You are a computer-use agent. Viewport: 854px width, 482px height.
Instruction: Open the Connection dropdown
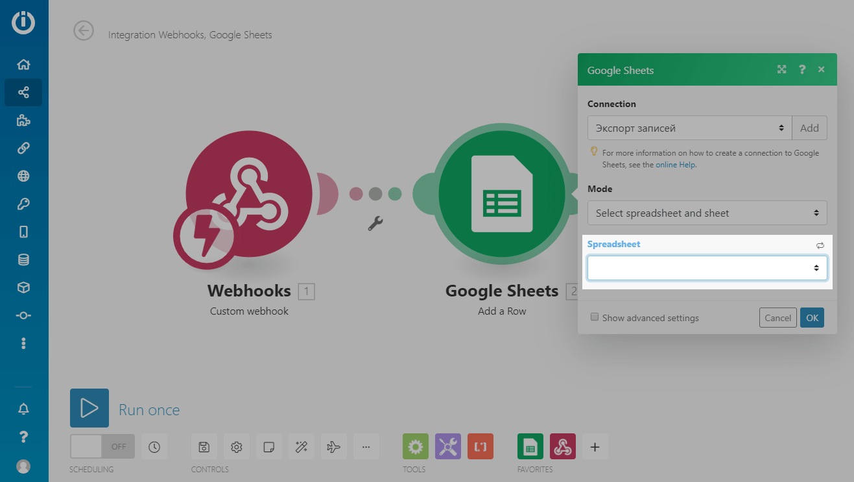pyautogui.click(x=689, y=128)
